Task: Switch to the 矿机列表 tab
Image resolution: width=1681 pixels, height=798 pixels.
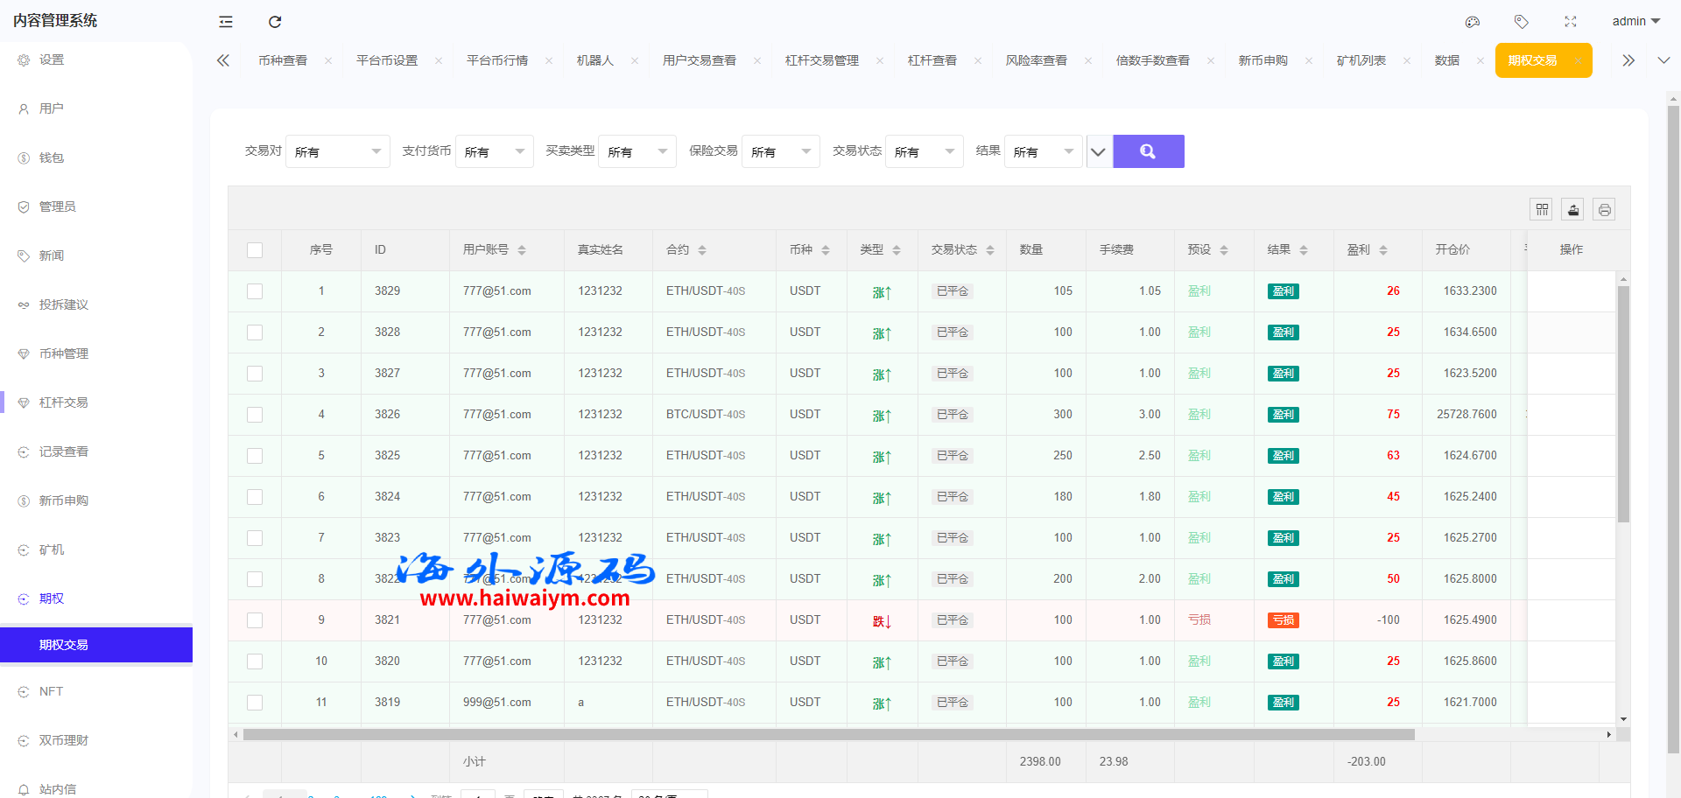Action: tap(1361, 60)
